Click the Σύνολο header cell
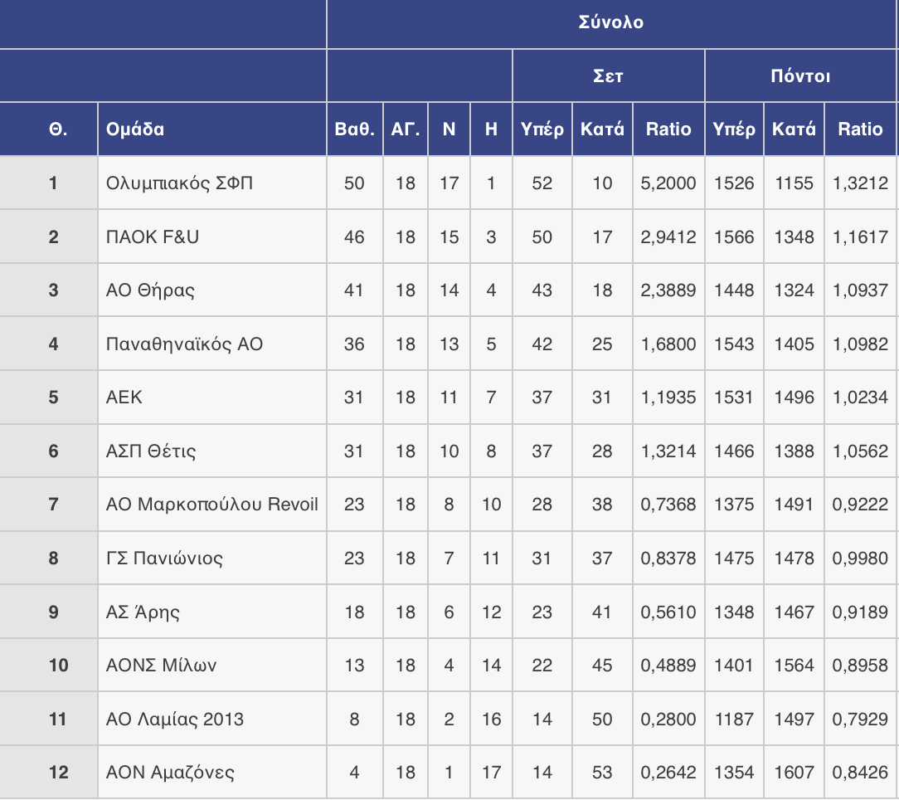Image resolution: width=899 pixels, height=800 pixels. (611, 23)
